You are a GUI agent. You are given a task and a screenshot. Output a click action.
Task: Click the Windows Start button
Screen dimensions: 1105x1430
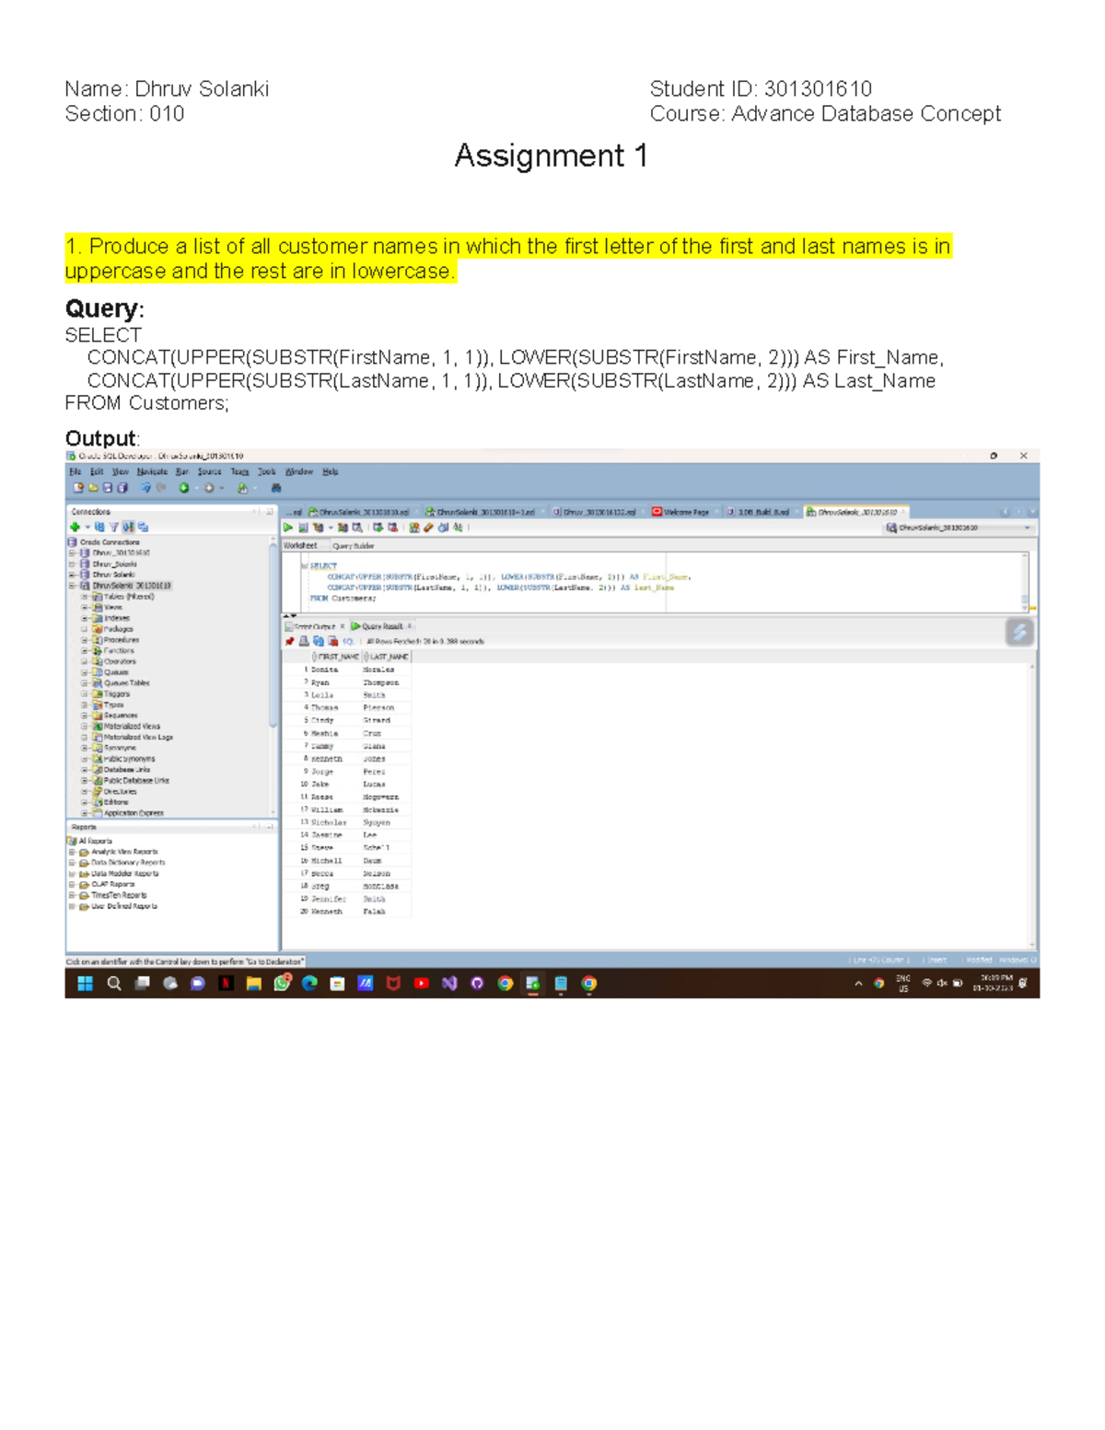(x=84, y=983)
